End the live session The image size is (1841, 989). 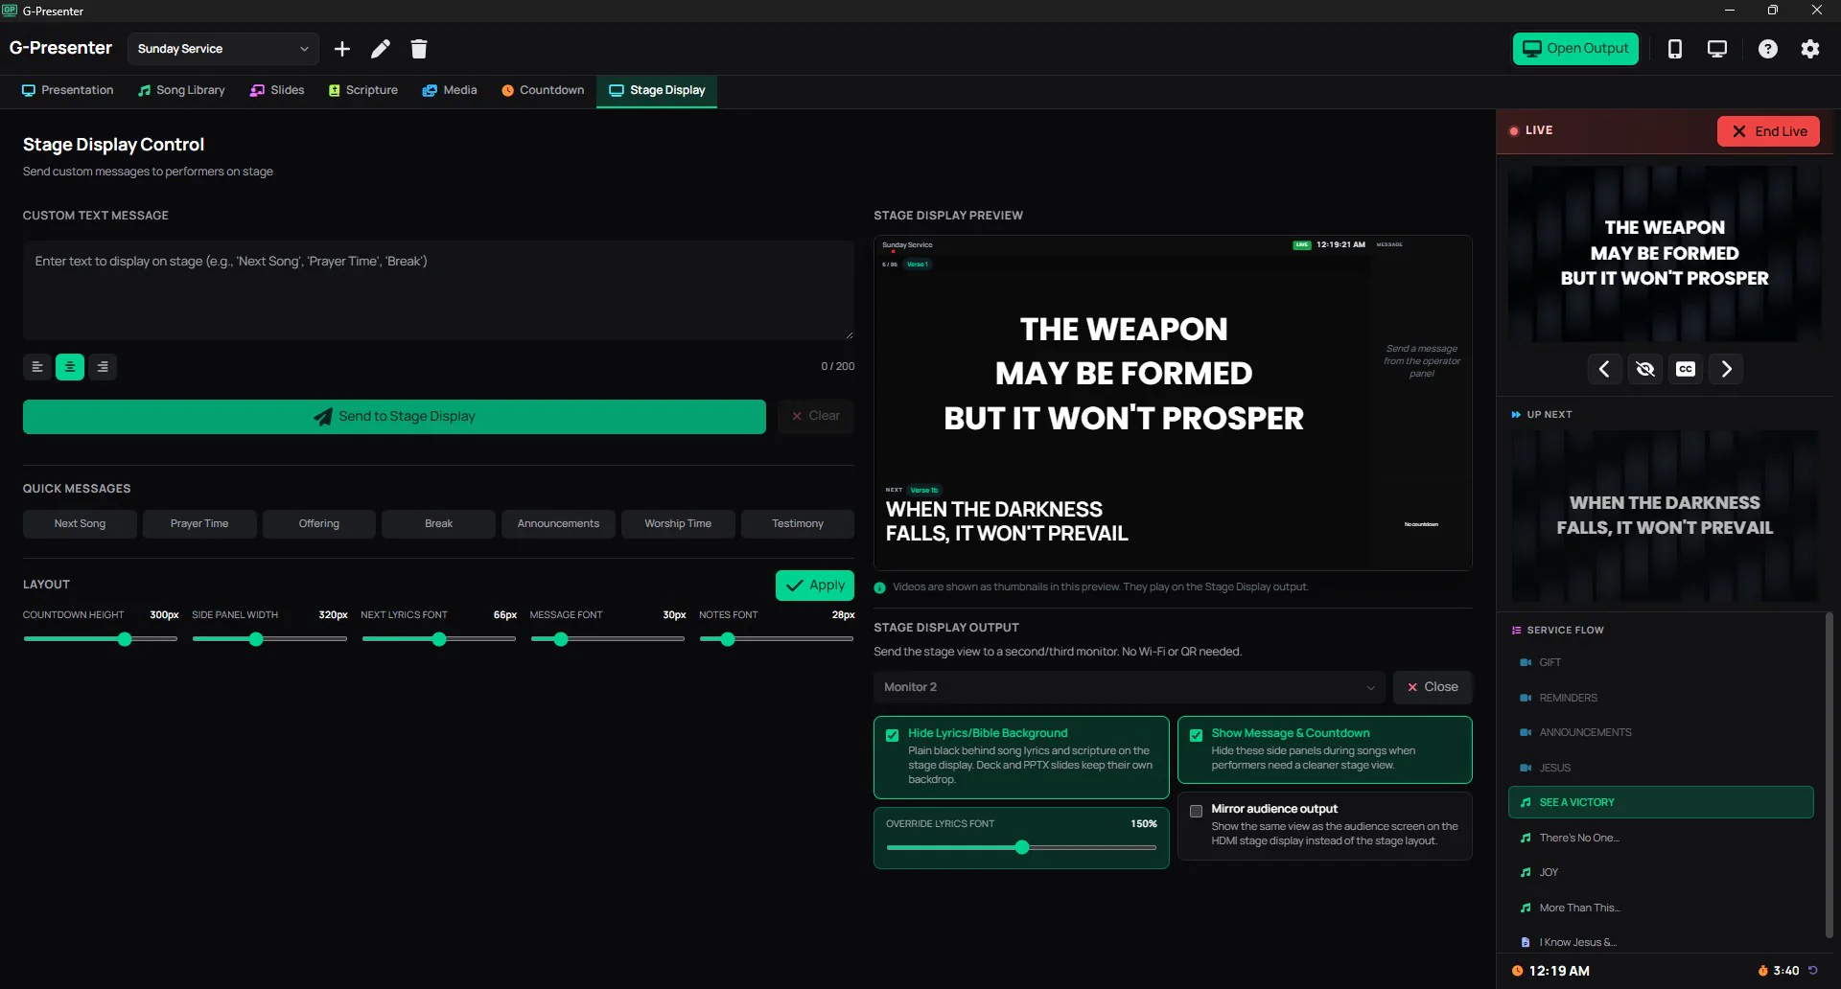click(1768, 131)
